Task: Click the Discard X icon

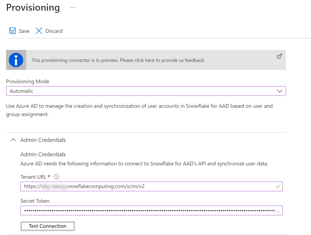Action: pyautogui.click(x=39, y=31)
